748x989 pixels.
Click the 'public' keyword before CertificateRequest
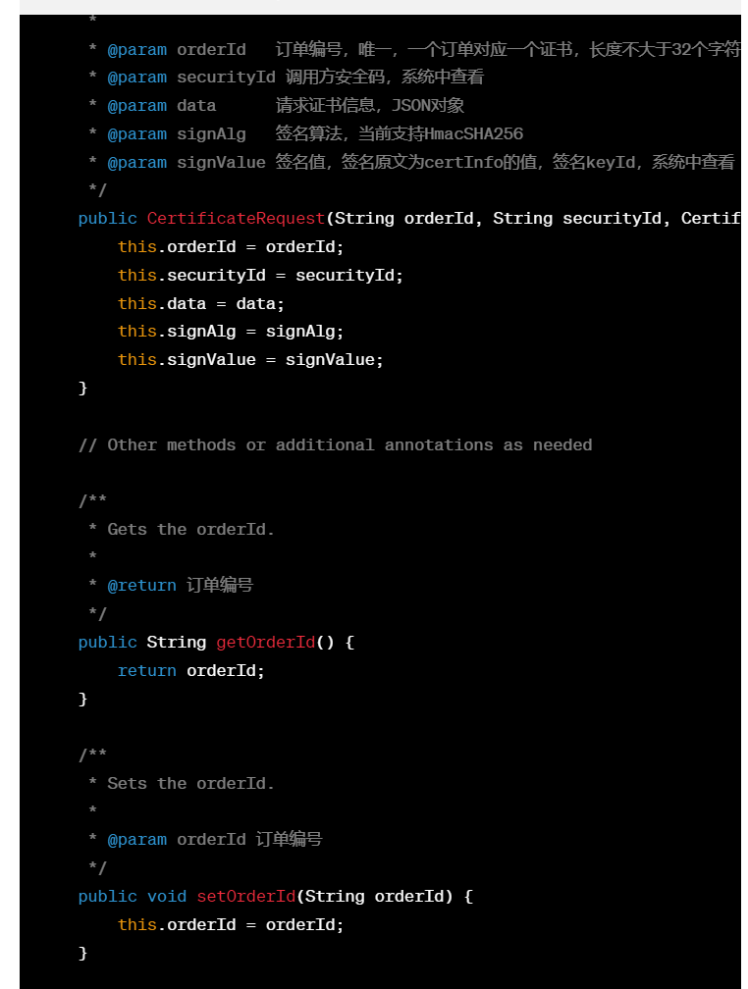coord(107,219)
